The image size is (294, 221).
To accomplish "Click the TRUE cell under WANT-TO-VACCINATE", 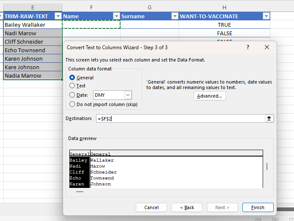I will coord(224,25).
